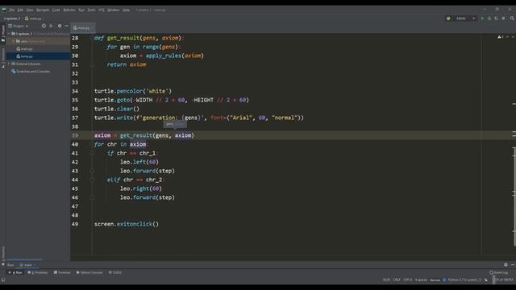Open the MAIN run configuration dropdown
The image size is (516, 290).
(460, 19)
